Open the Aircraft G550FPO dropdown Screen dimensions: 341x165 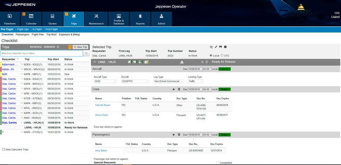(x=135, y=81)
